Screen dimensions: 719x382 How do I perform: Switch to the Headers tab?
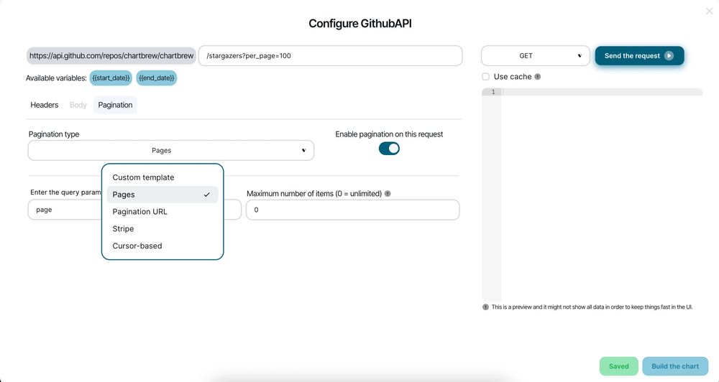(x=45, y=105)
